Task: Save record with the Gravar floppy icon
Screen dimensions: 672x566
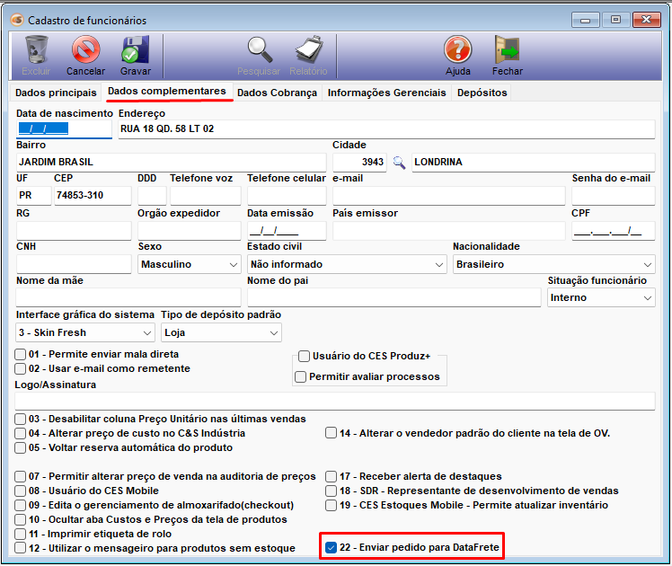Action: 136,51
